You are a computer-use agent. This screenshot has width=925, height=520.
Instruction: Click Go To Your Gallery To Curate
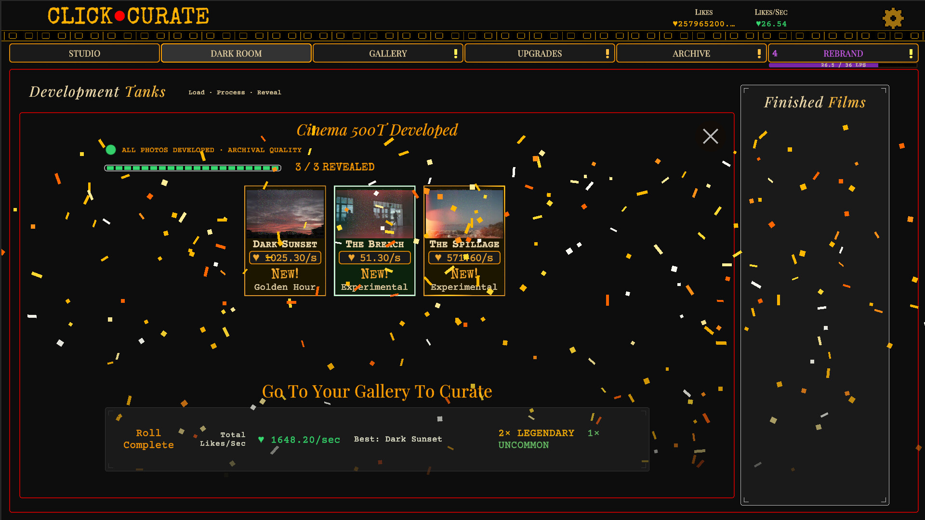(x=377, y=391)
